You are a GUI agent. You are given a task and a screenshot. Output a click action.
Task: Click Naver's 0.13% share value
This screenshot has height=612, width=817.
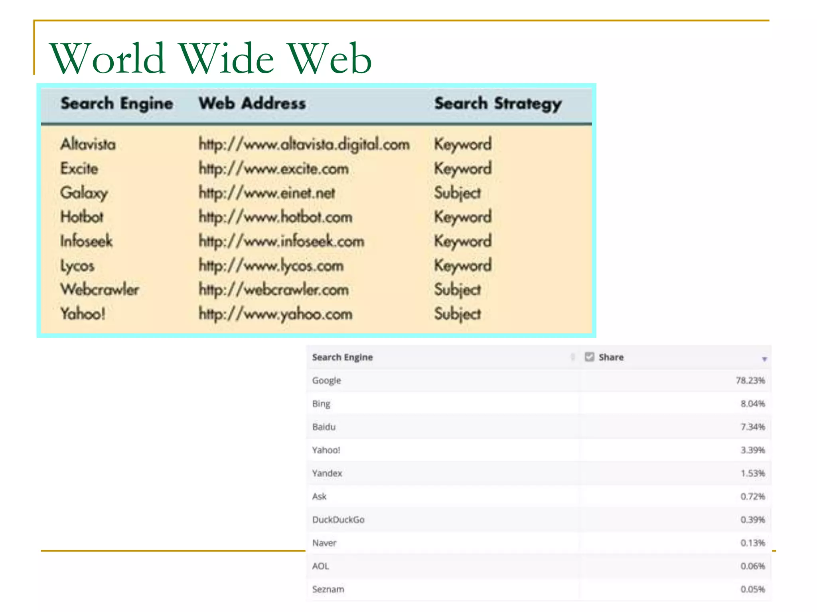tap(753, 543)
